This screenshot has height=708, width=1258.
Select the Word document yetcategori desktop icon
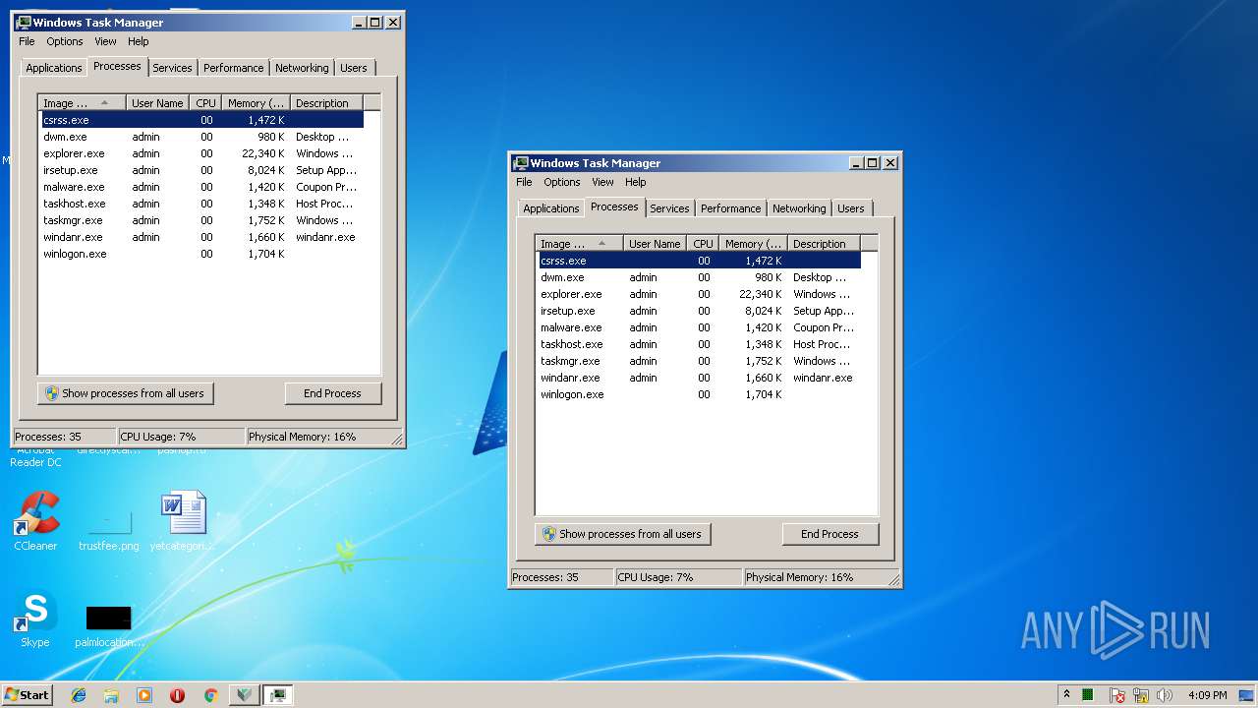point(183,521)
